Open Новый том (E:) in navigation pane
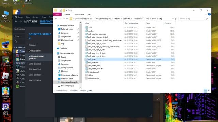The width and height of the screenshot is (218, 122). click(67, 86)
